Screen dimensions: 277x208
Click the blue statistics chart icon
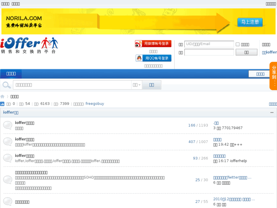(2, 104)
